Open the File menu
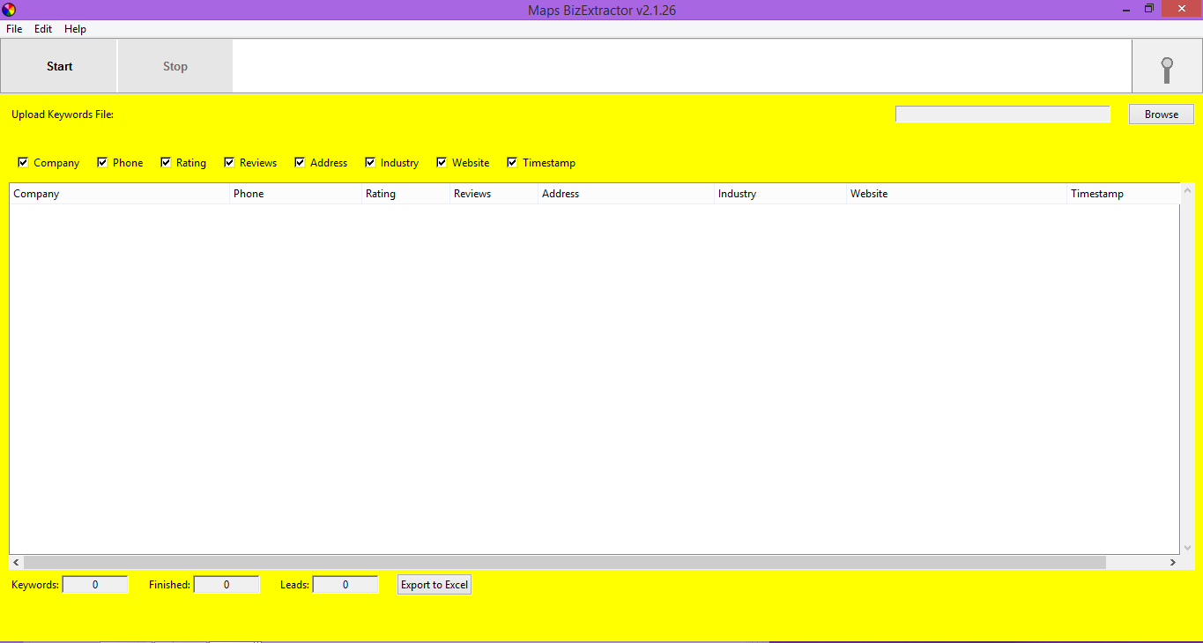The image size is (1203, 643). click(14, 29)
